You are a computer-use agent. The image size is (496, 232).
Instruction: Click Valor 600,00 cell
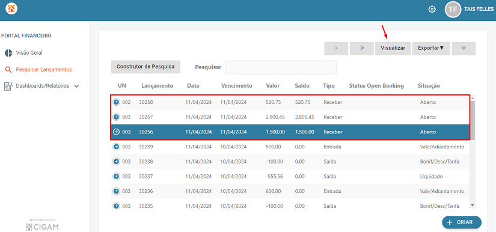pos(274,191)
